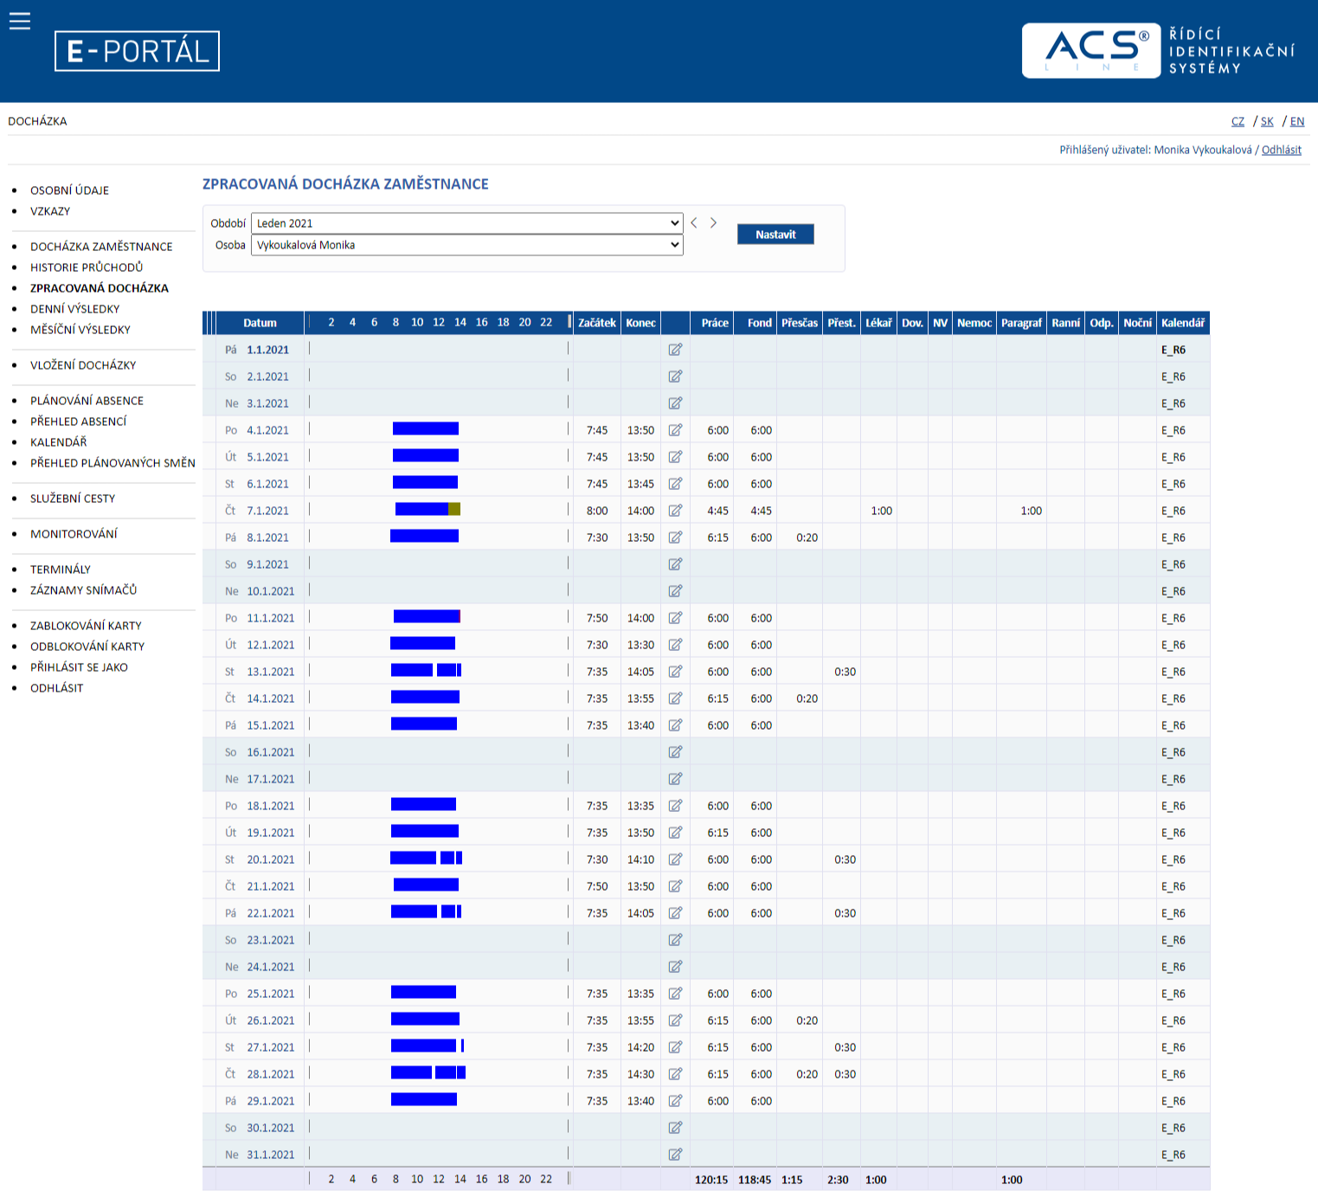Click the Odhlásit link at top right
This screenshot has width=1318, height=1197.
1282,150
